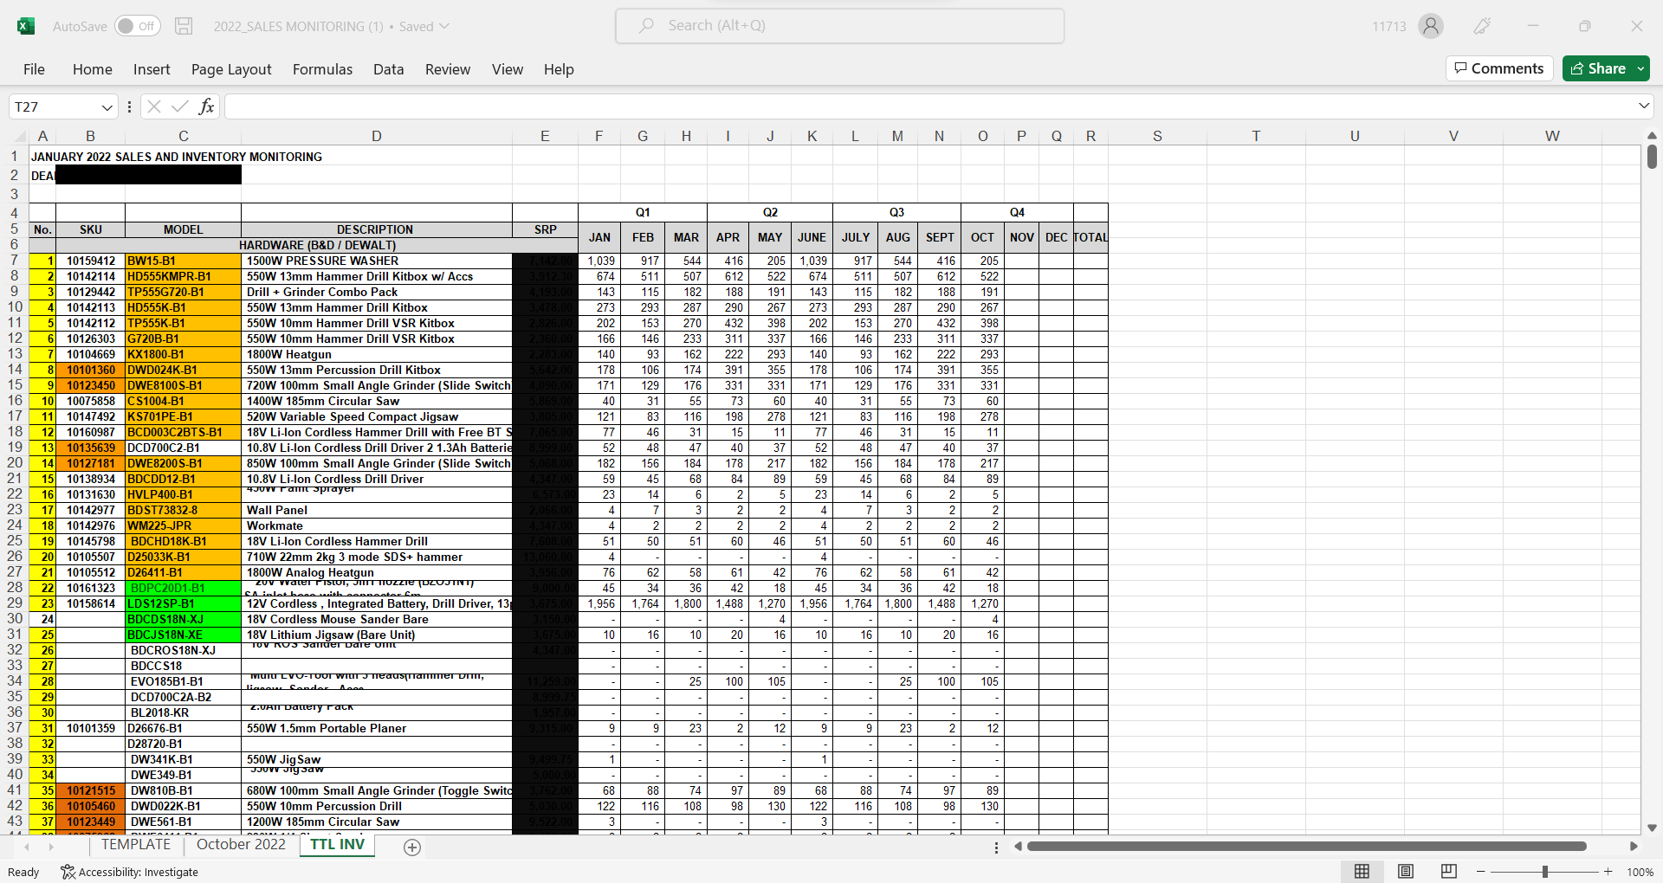Open the user account avatar
This screenshot has height=883, width=1663.
coord(1431,26)
